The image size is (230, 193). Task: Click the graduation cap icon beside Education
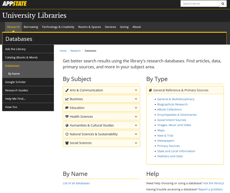[x=67, y=108]
